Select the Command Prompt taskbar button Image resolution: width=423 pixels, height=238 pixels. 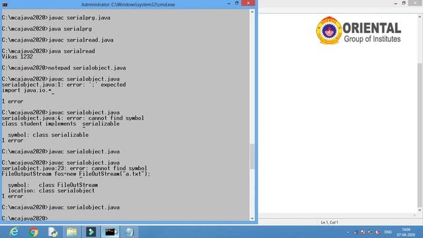[110, 232]
